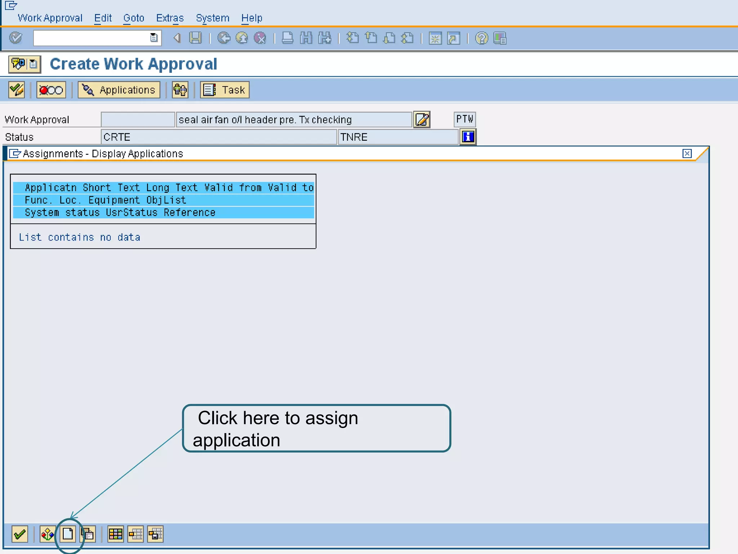Click the check/validate icon in application toolbar
This screenshot has width=738, height=554.
pos(17,90)
